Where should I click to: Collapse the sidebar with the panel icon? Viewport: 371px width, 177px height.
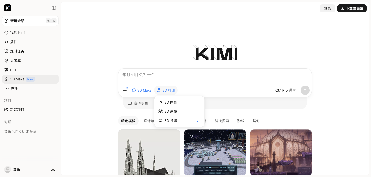[x=54, y=8]
